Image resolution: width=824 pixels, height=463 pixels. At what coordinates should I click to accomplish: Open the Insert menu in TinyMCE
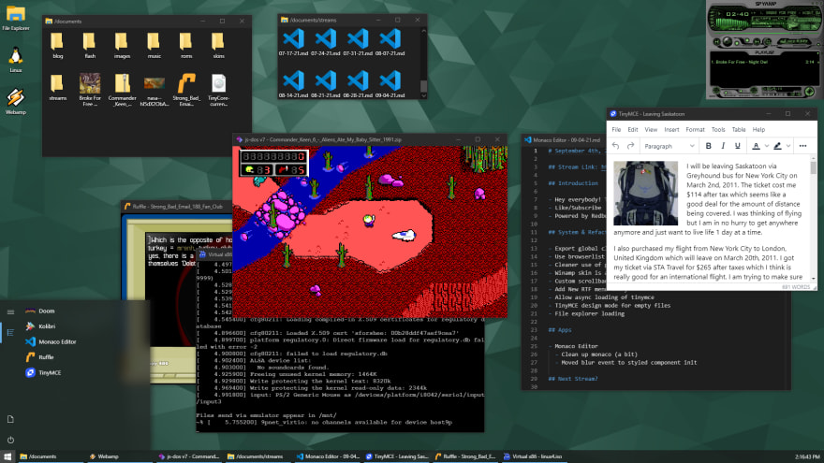[671, 130]
